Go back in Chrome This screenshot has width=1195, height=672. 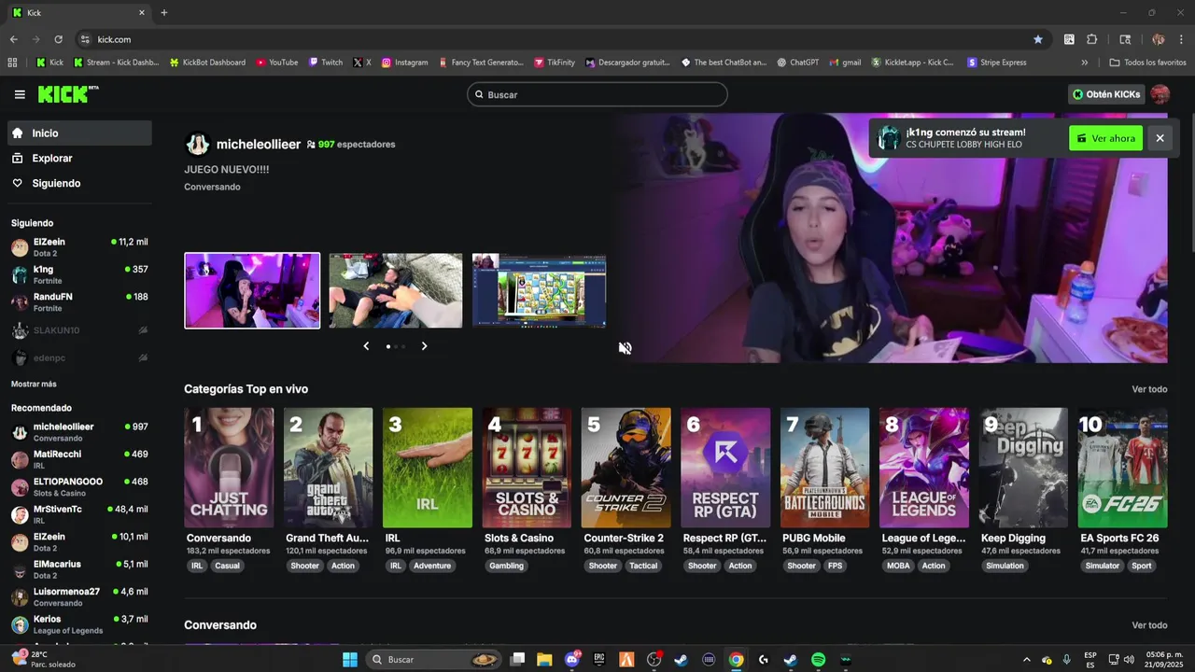coord(13,39)
